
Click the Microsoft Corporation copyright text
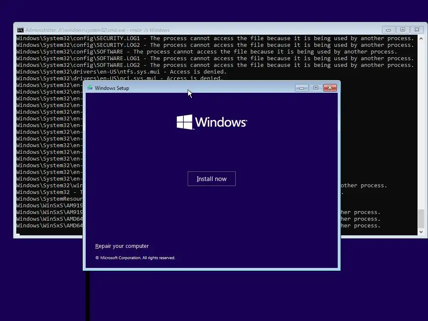pyautogui.click(x=135, y=257)
